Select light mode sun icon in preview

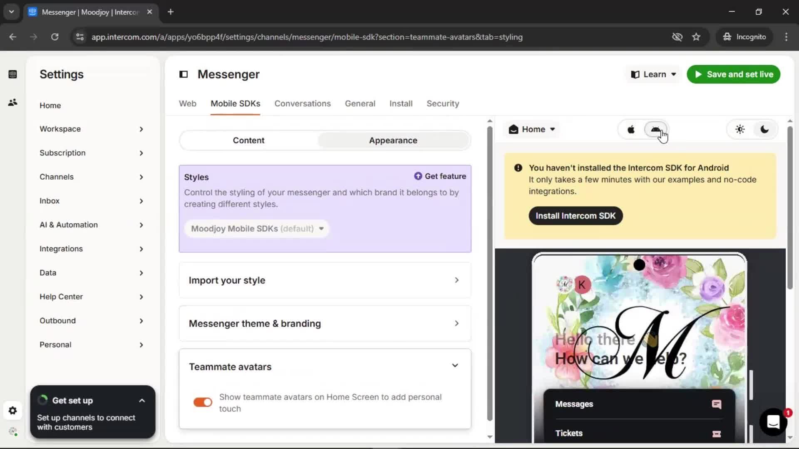pos(740,129)
